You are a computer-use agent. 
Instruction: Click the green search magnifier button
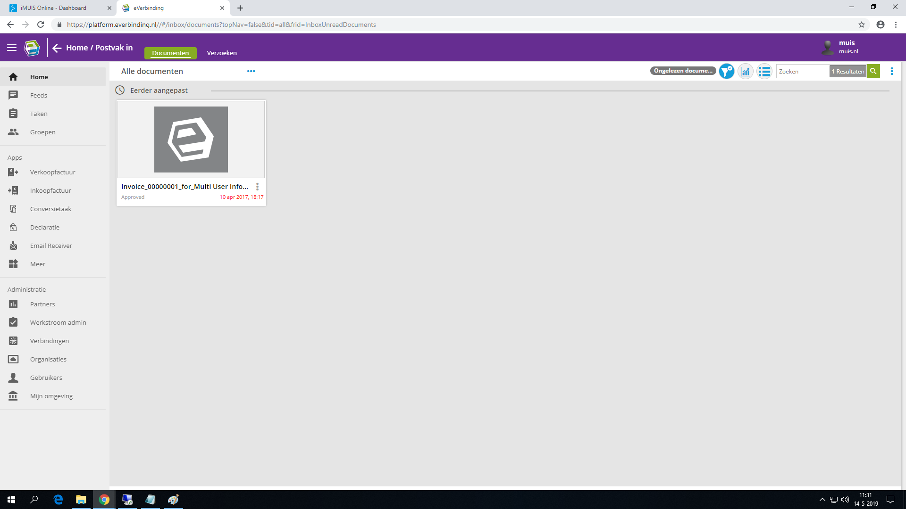tap(873, 71)
